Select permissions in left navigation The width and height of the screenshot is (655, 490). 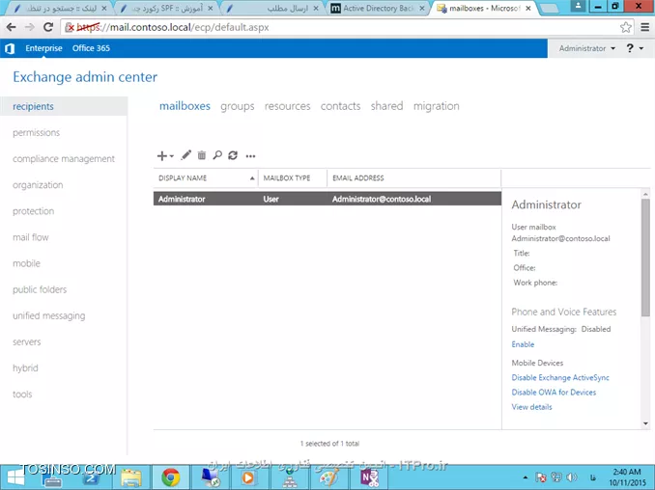click(x=37, y=132)
